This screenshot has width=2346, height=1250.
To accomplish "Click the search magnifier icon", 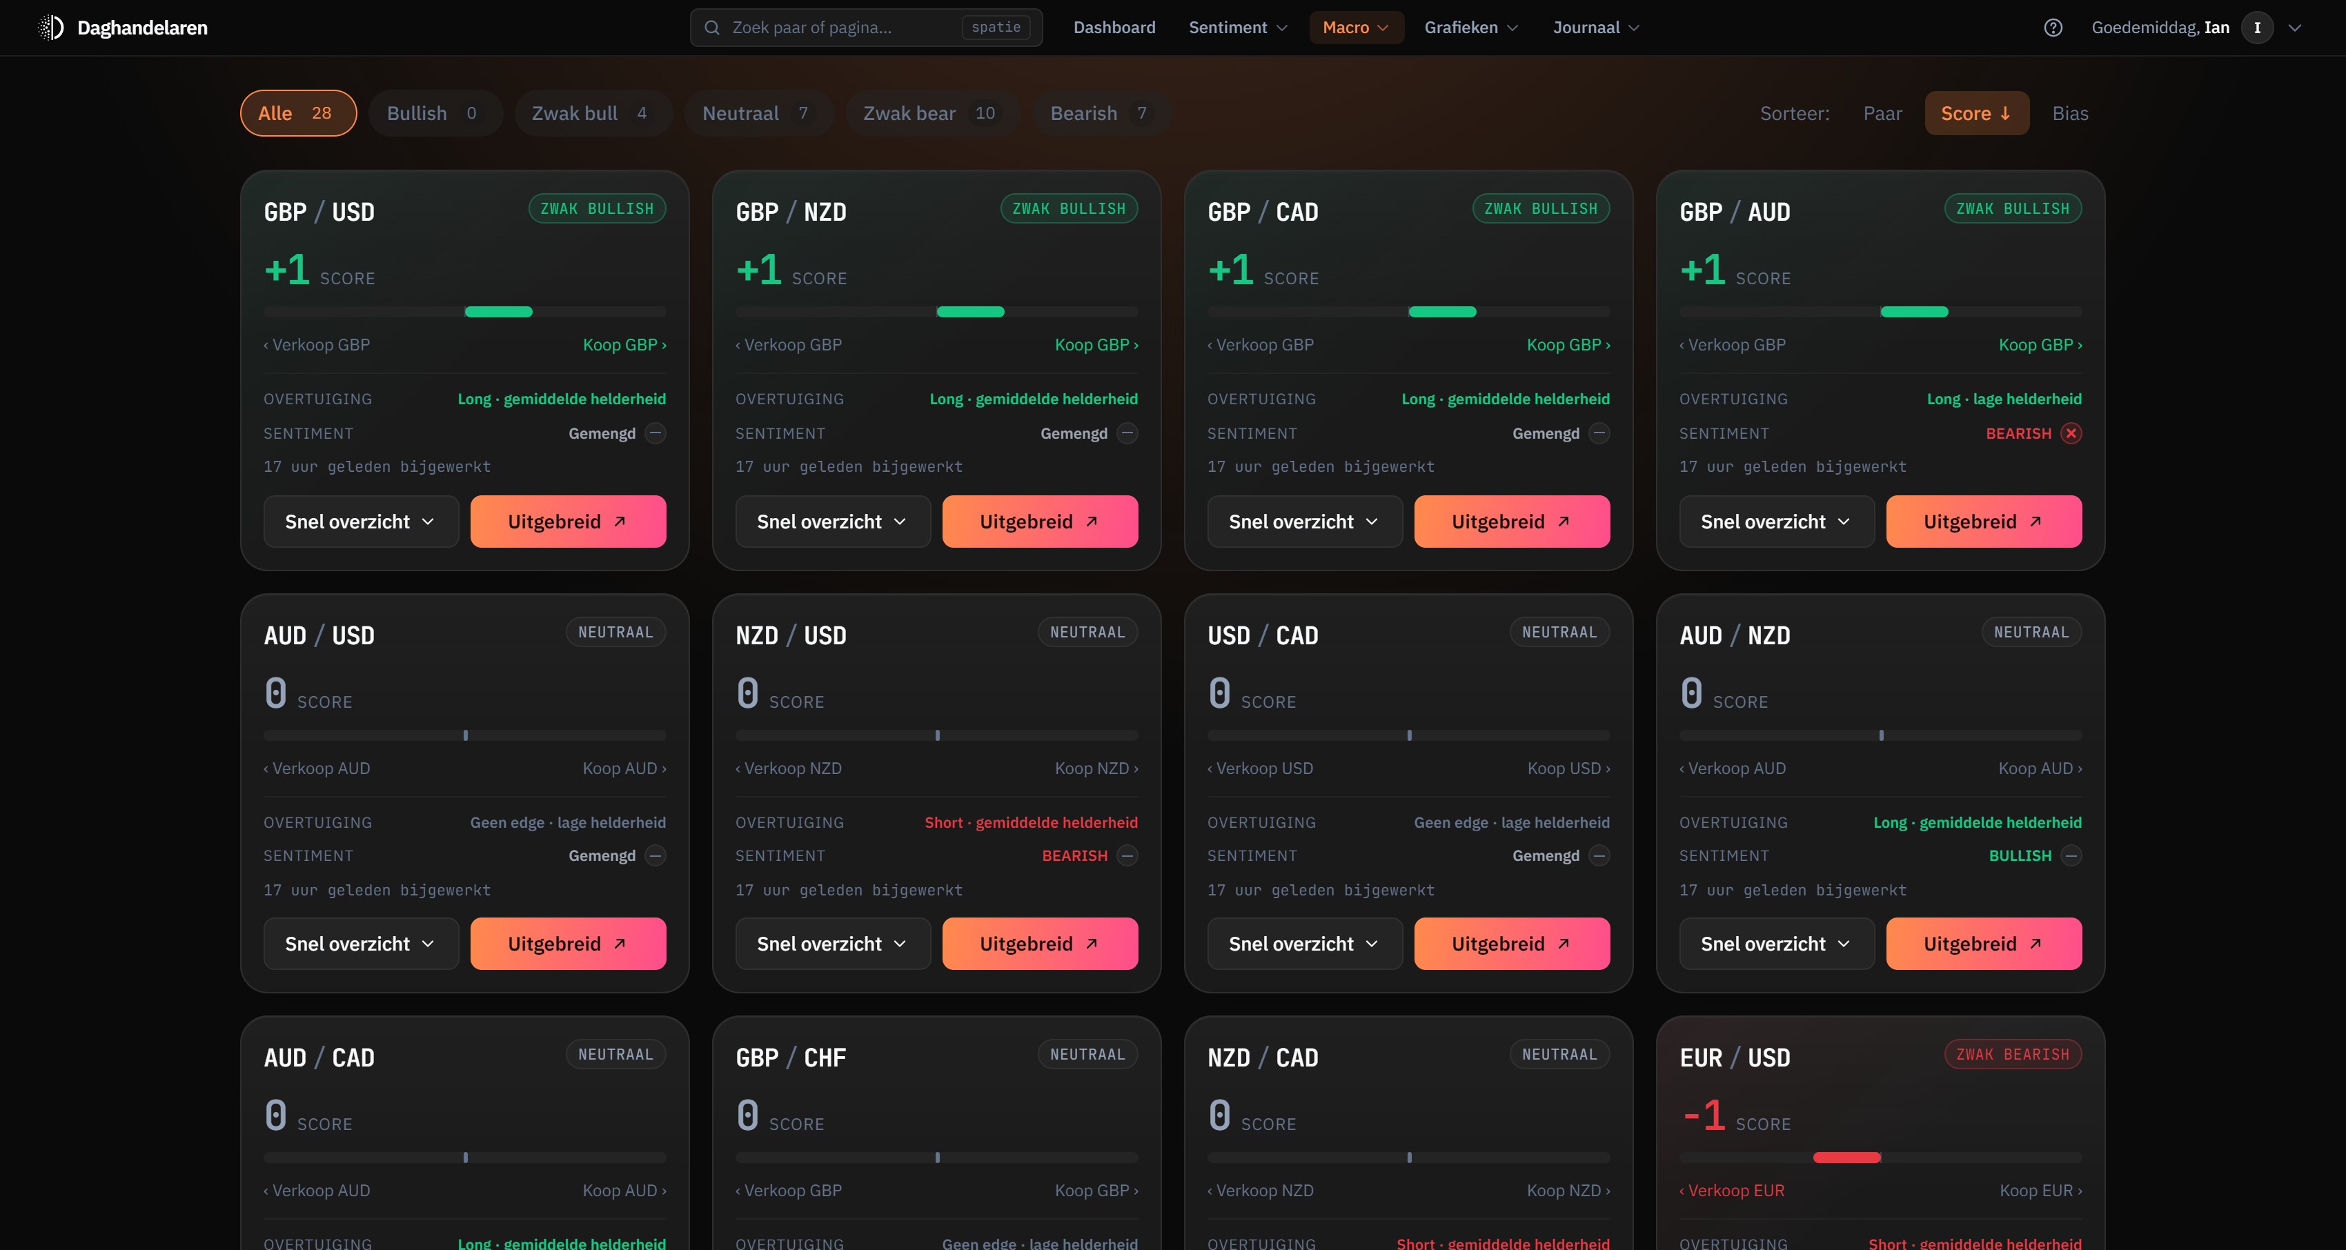I will [x=712, y=28].
